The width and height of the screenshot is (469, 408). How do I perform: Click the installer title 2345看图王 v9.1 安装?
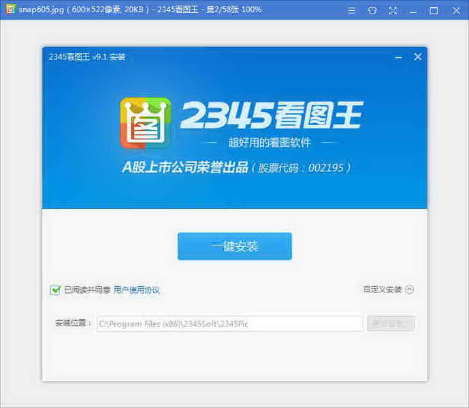click(x=86, y=57)
